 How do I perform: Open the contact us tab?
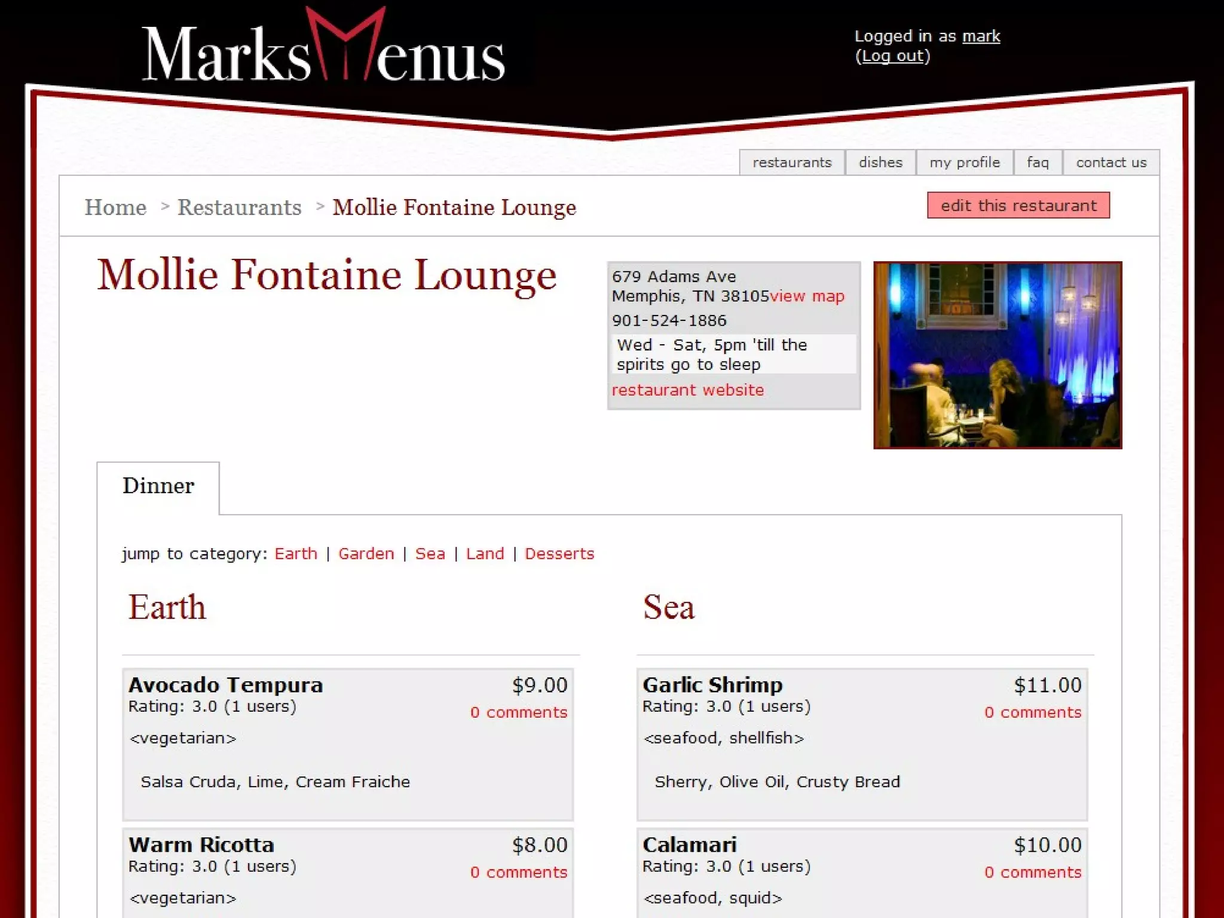point(1111,163)
